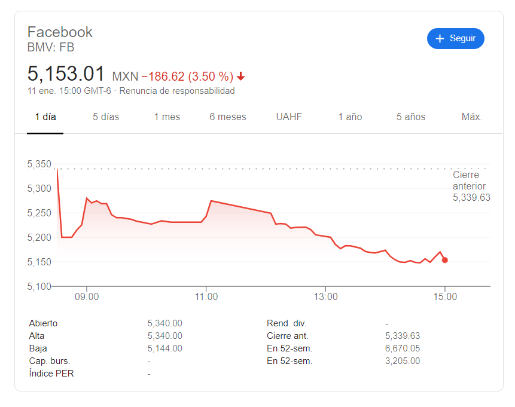
Task: Open the Renuncia de responsabilidad link
Action: pos(176,91)
